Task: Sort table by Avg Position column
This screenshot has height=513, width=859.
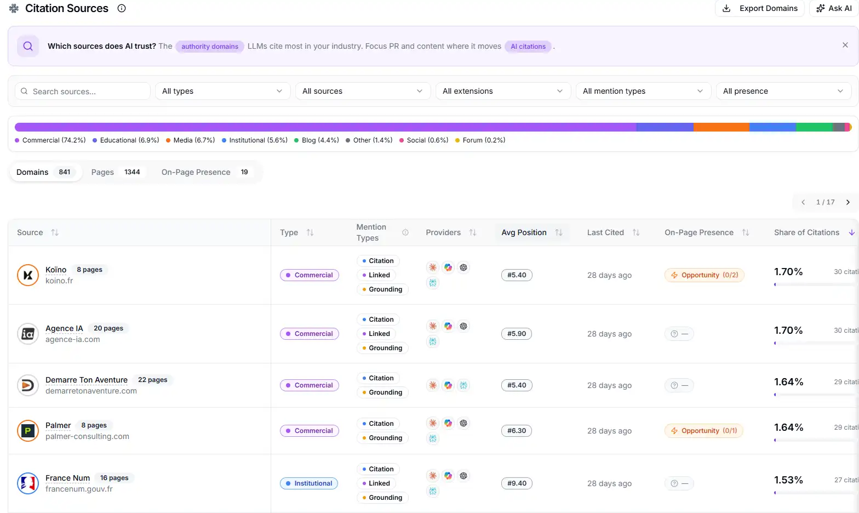Action: tap(559, 232)
